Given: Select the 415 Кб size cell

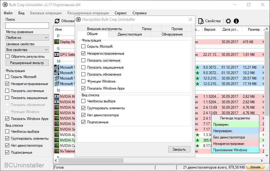Looking at the screenshot, I should tap(248, 42).
